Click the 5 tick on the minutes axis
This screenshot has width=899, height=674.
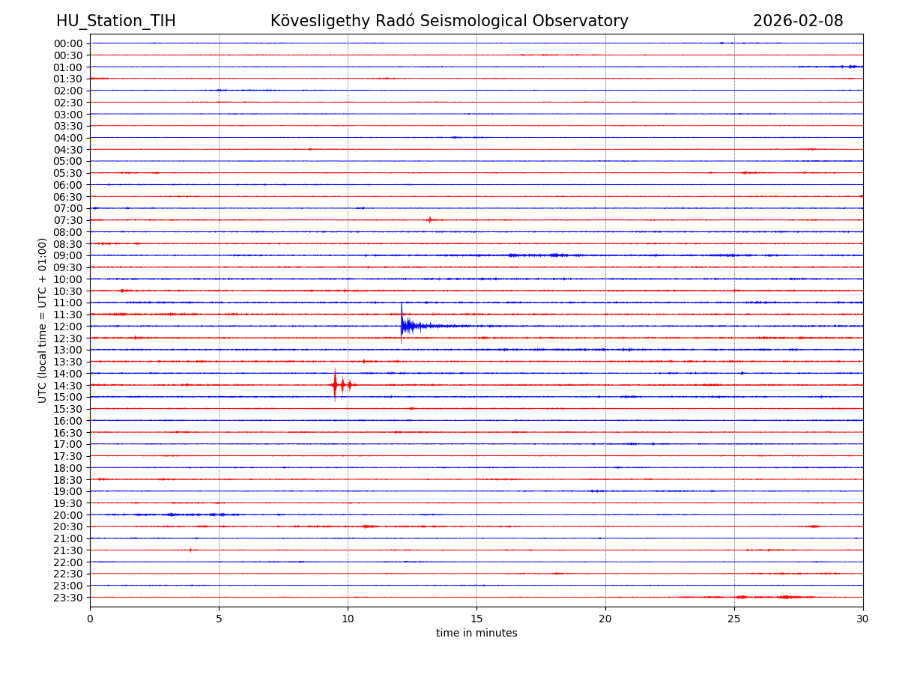(219, 619)
